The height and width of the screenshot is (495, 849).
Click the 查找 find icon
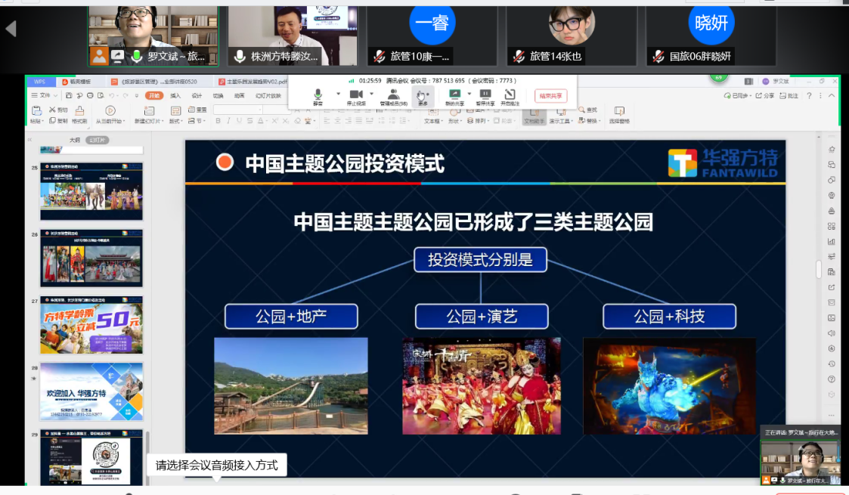pyautogui.click(x=588, y=110)
